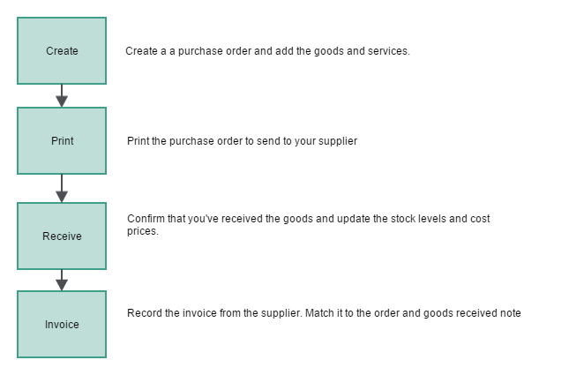Click the 'Invoice' label inside bottom box
Viewport: 584px width, 375px height.
click(62, 325)
